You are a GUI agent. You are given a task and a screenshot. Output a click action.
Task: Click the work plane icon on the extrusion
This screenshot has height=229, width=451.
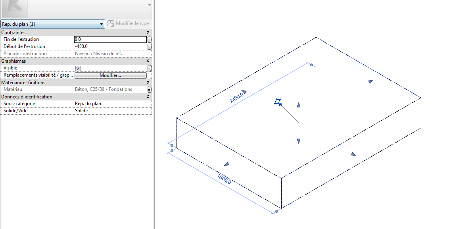[278, 102]
